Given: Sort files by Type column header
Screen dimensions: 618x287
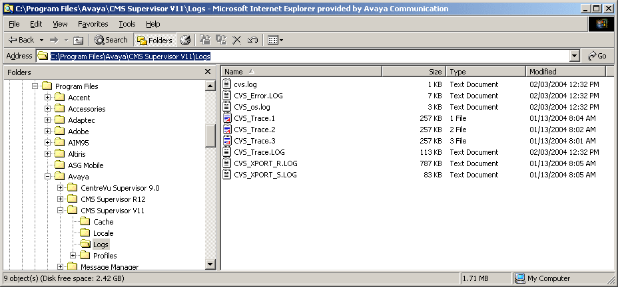Looking at the screenshot, I should pyautogui.click(x=486, y=72).
